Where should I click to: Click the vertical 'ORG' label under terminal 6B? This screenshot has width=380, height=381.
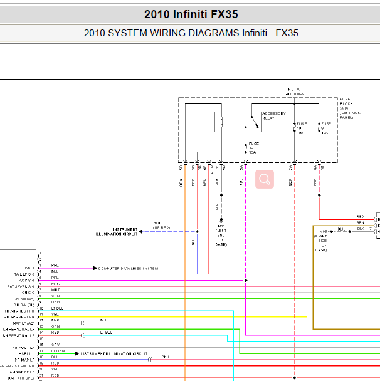tap(181, 182)
